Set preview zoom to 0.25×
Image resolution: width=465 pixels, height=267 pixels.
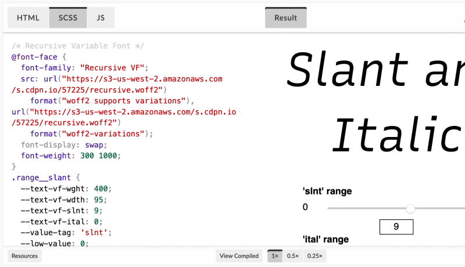pyautogui.click(x=314, y=256)
